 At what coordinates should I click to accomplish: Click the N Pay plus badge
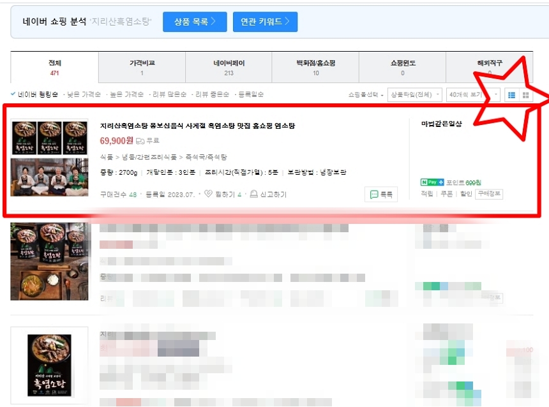tap(432, 182)
